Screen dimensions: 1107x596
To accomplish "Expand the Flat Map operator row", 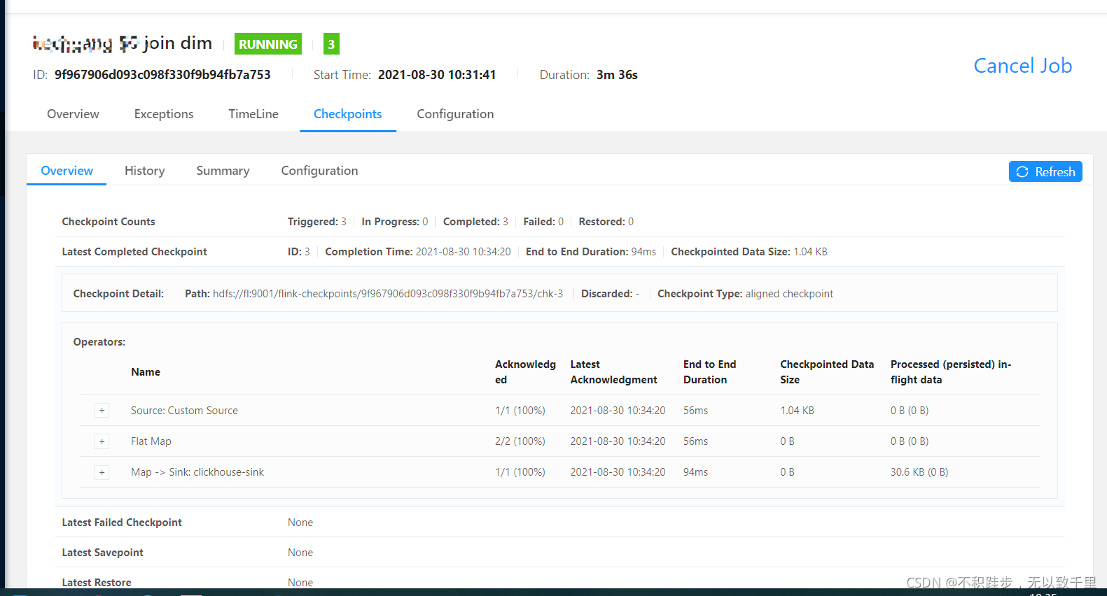I will tap(102, 441).
